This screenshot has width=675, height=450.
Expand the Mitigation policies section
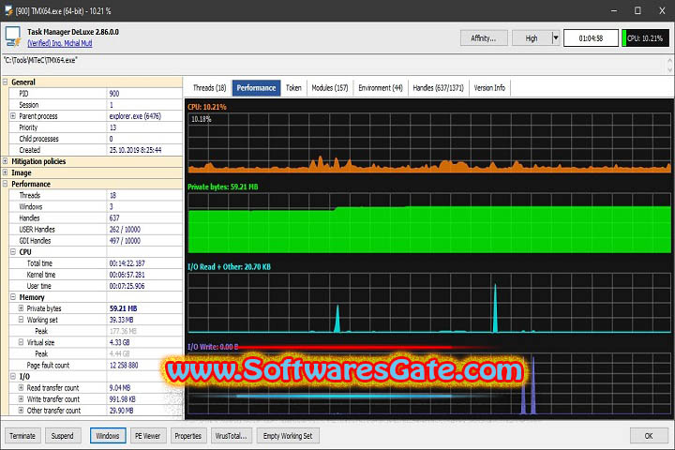(6, 161)
